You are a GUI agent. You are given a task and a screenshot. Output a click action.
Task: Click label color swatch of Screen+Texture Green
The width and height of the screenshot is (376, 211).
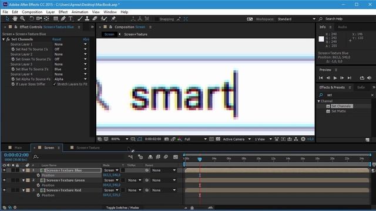click(28, 180)
